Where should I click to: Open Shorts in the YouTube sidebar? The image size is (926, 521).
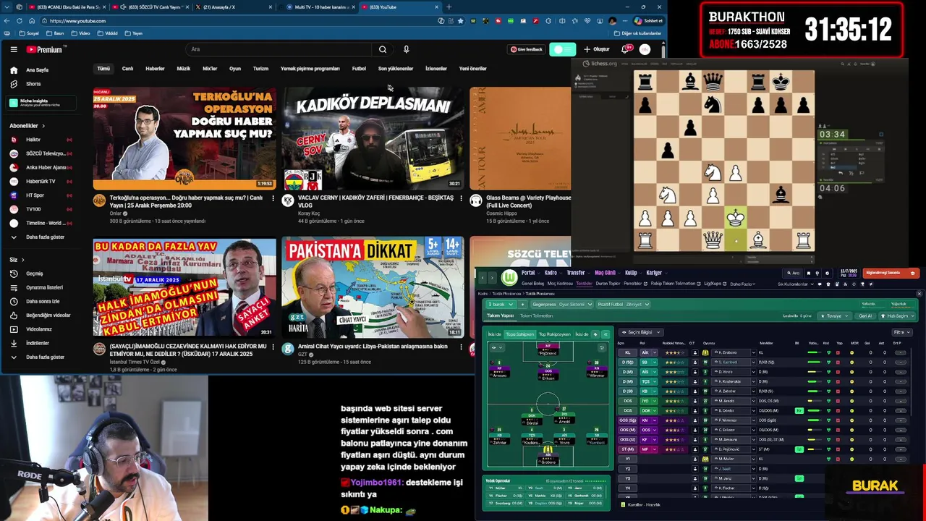[33, 84]
